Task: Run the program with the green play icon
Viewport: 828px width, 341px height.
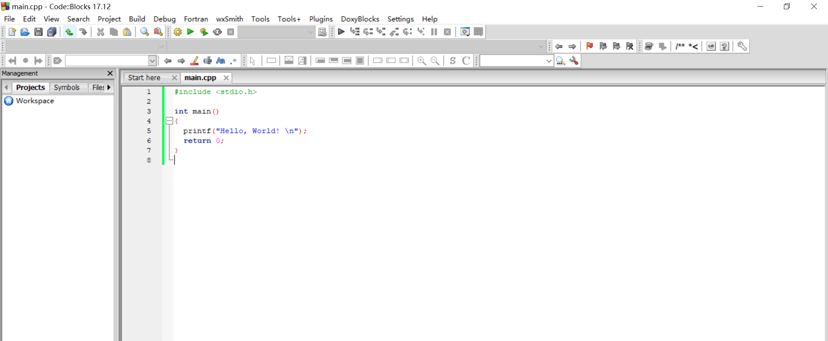Action: 191,32
